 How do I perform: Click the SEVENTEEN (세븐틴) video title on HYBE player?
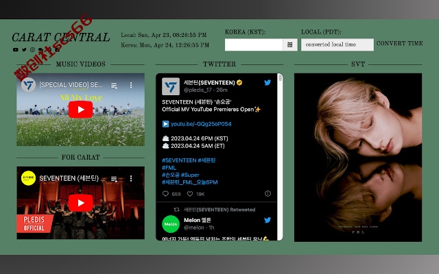tap(71, 178)
